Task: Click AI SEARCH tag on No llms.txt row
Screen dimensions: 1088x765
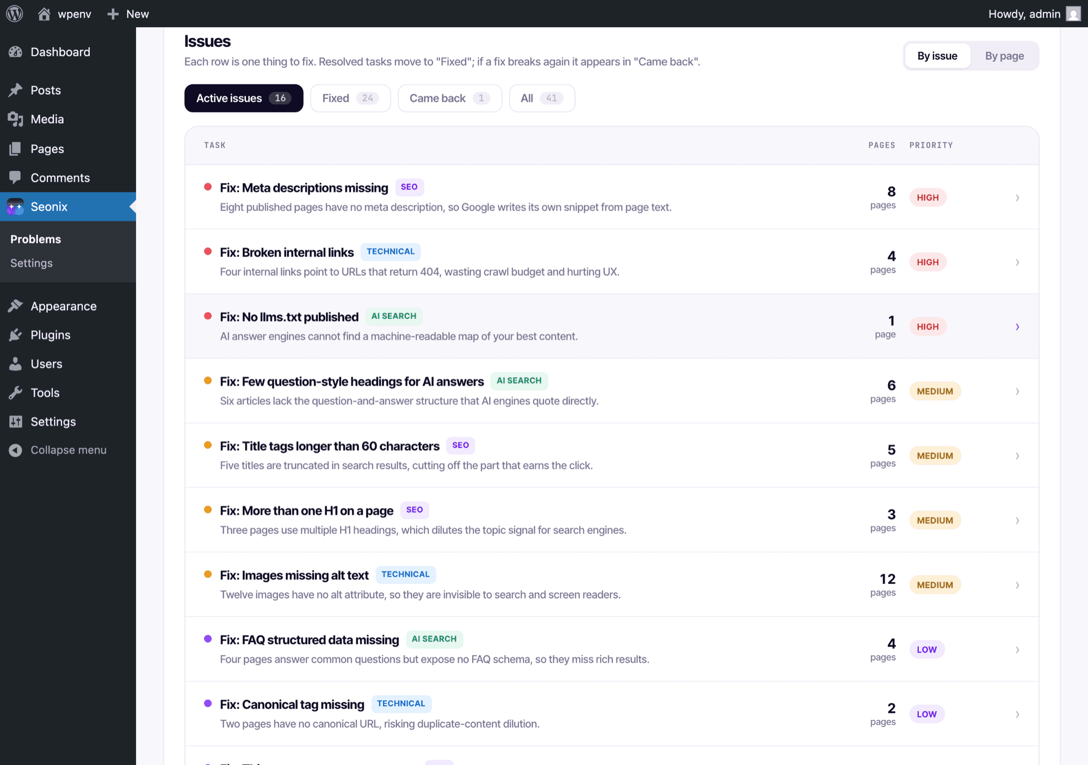Action: [394, 316]
